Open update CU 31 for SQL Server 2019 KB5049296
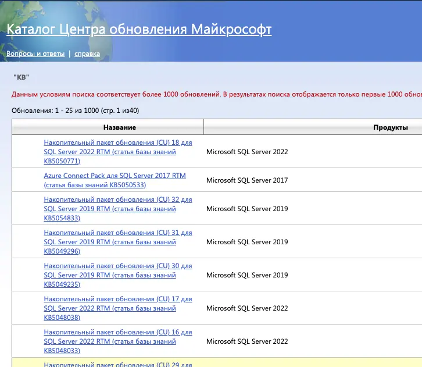Image resolution: width=422 pixels, height=367 pixels. pyautogui.click(x=118, y=242)
